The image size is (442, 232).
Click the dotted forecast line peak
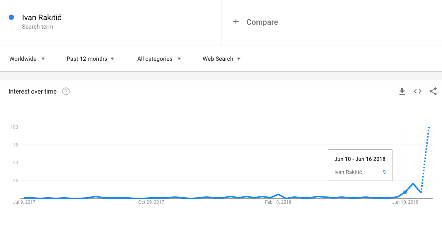click(429, 128)
